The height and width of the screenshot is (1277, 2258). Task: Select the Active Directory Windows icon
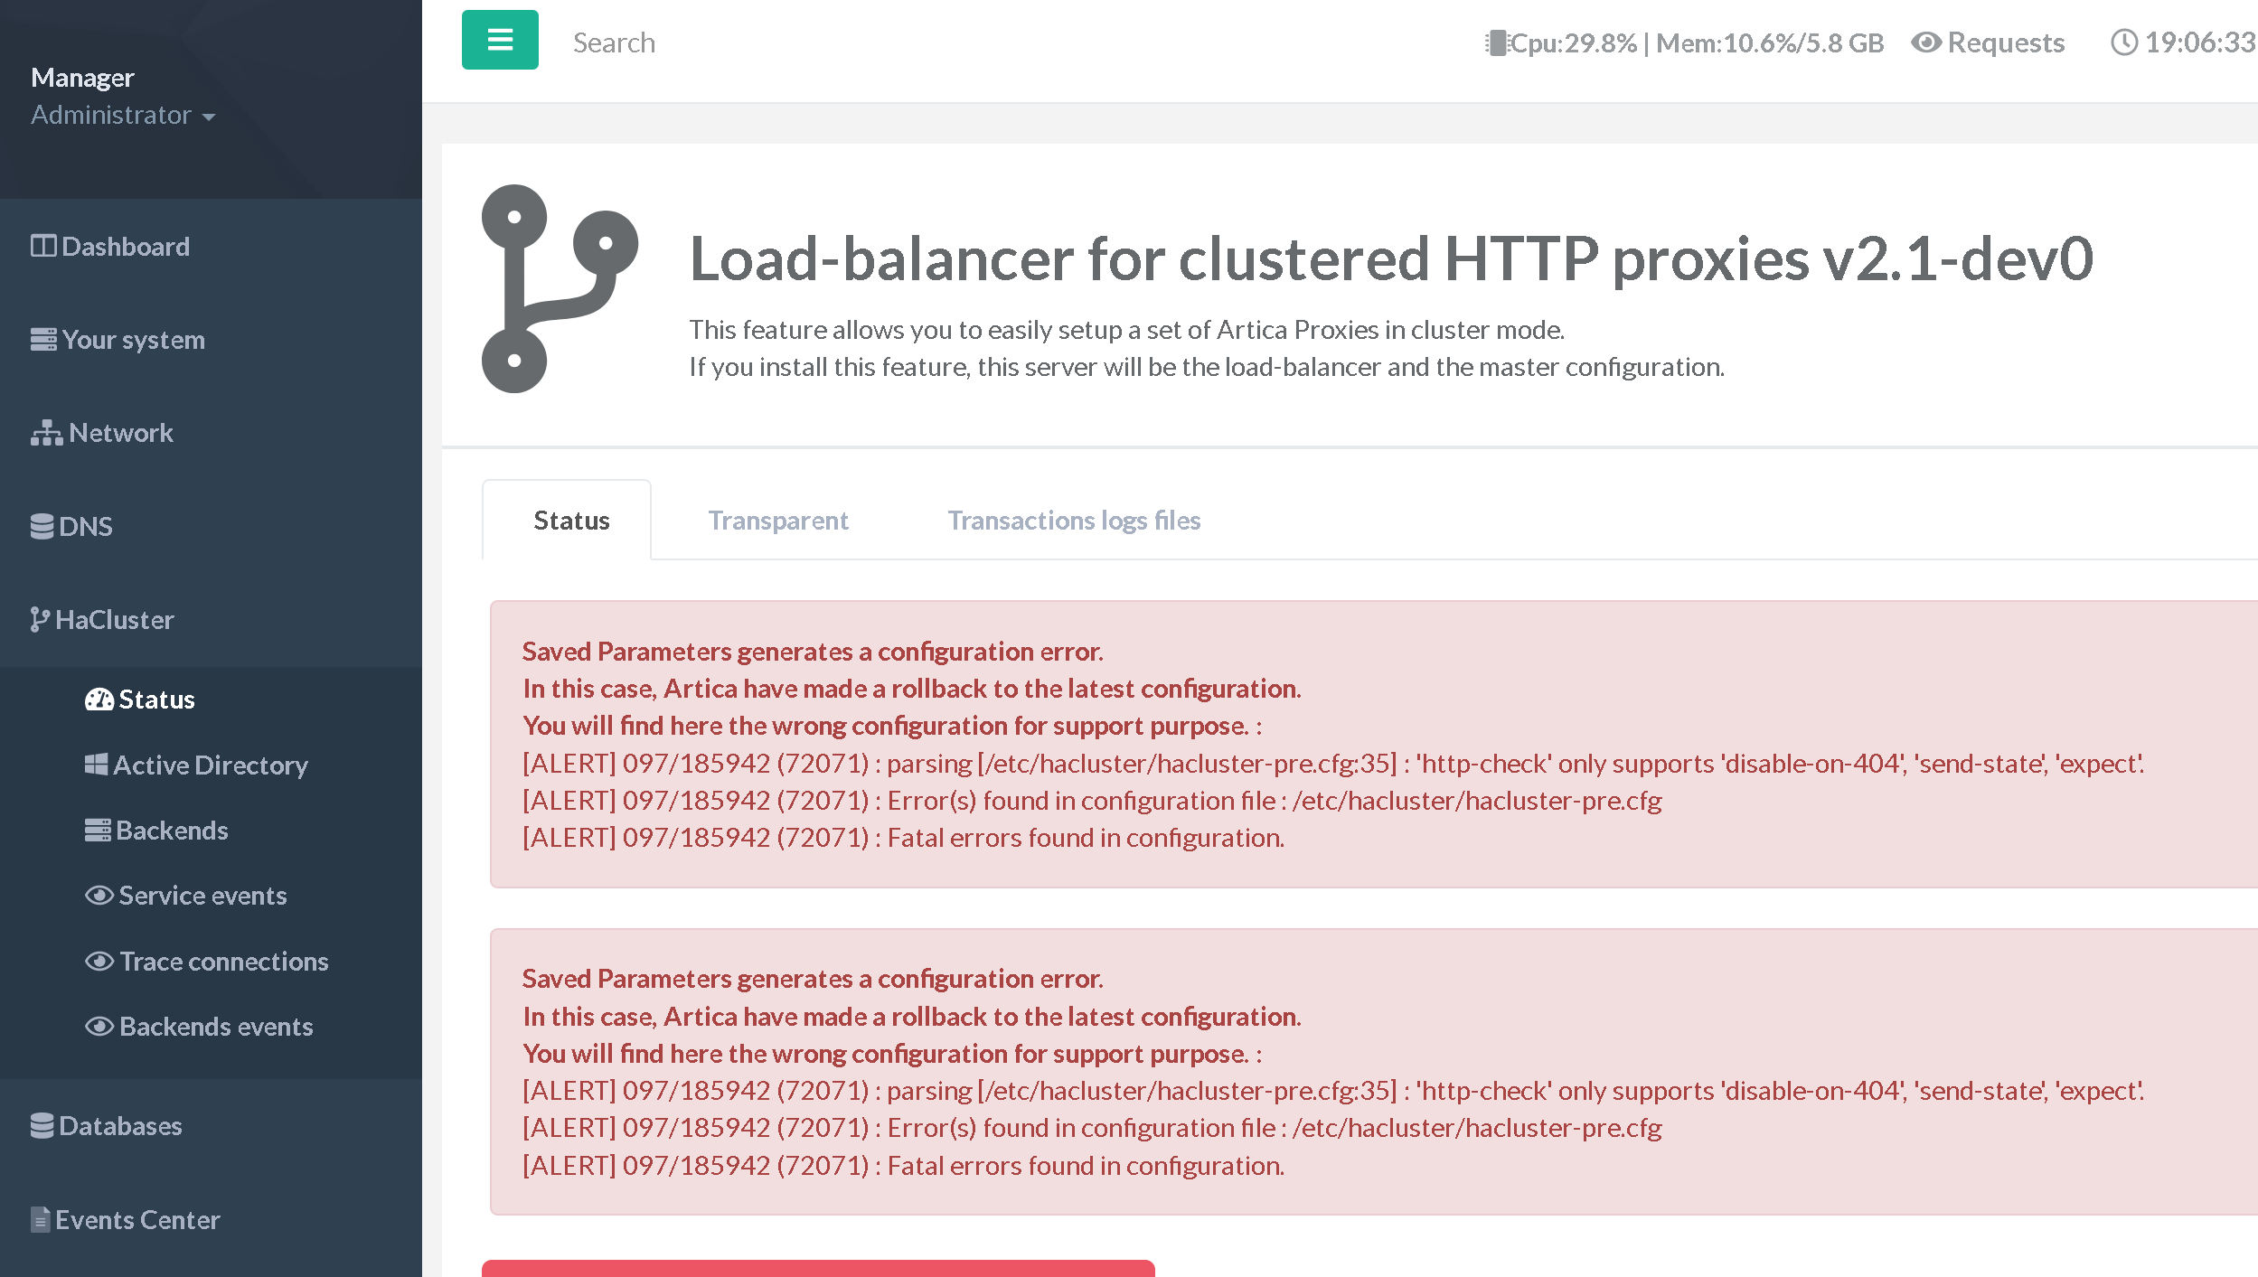click(x=96, y=765)
